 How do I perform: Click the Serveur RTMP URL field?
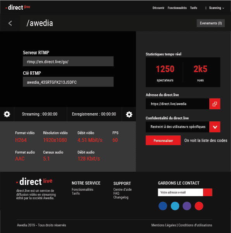(x=68, y=61)
